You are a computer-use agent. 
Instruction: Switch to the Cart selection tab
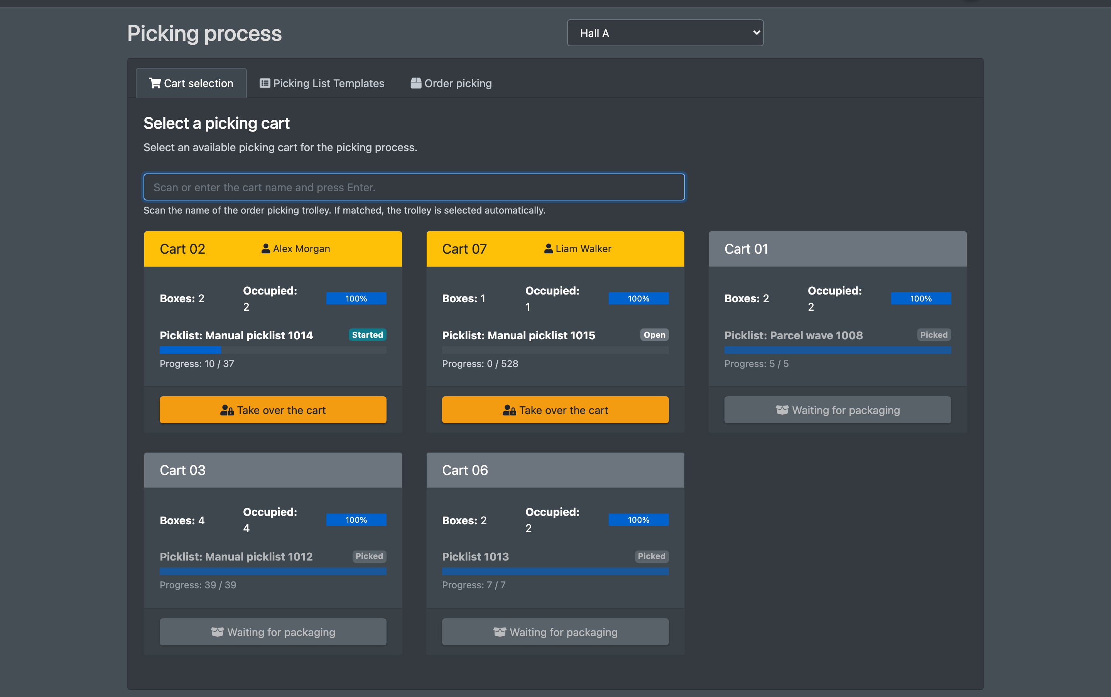191,83
